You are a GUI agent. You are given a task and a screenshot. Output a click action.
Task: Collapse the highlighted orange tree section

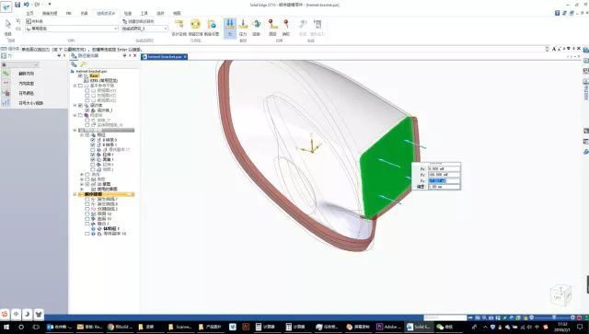click(75, 194)
